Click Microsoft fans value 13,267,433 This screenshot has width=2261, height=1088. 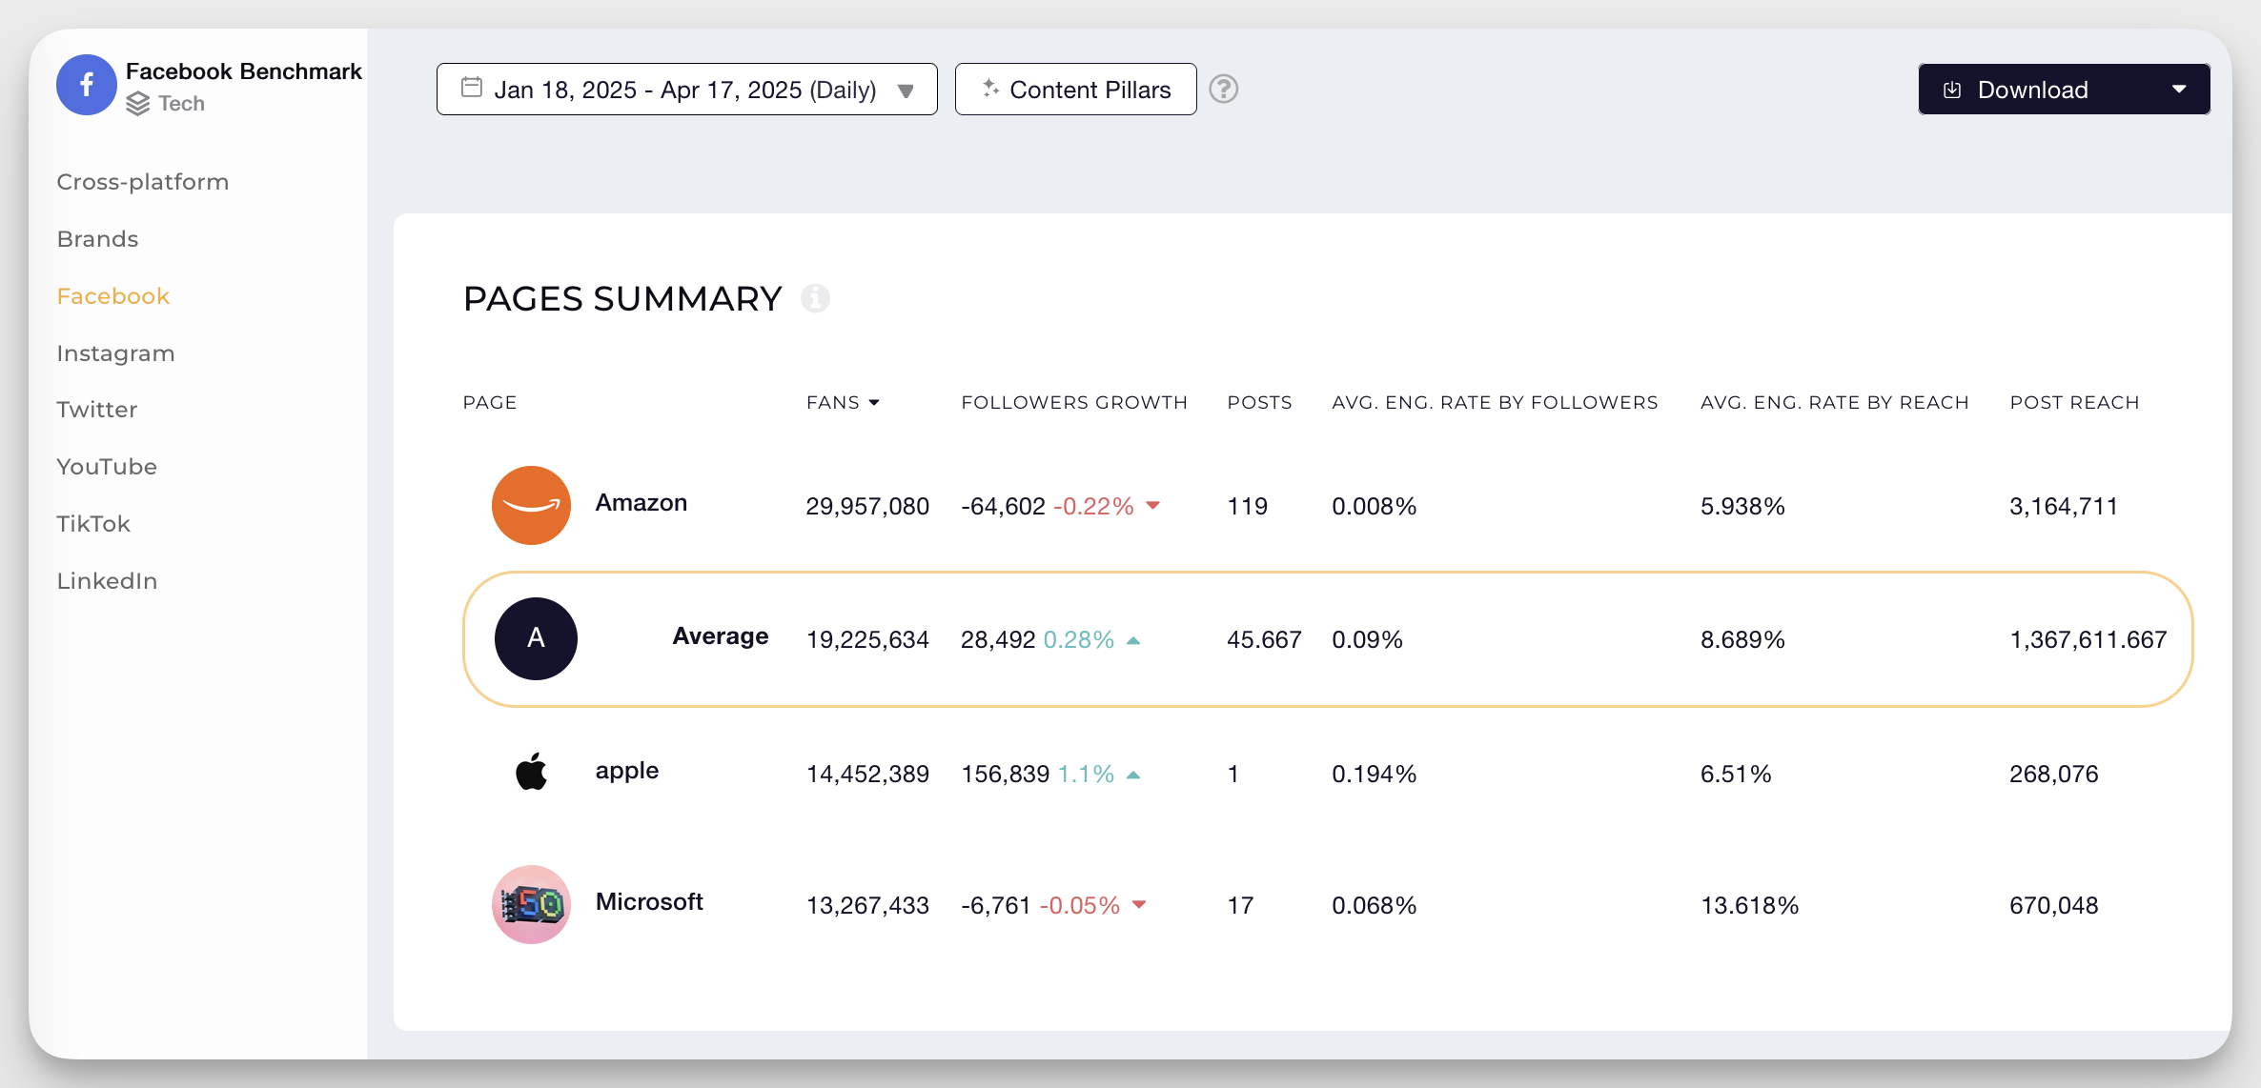click(x=867, y=905)
